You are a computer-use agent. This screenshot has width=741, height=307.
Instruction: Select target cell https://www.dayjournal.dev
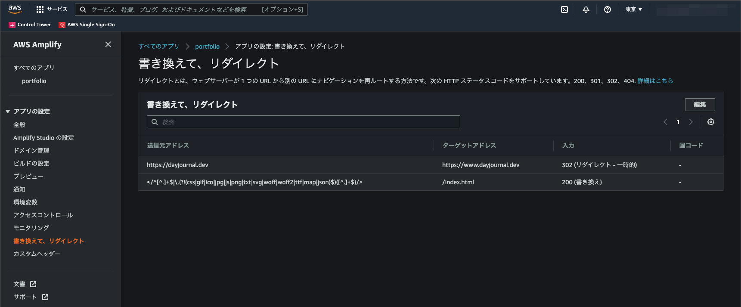click(481, 165)
